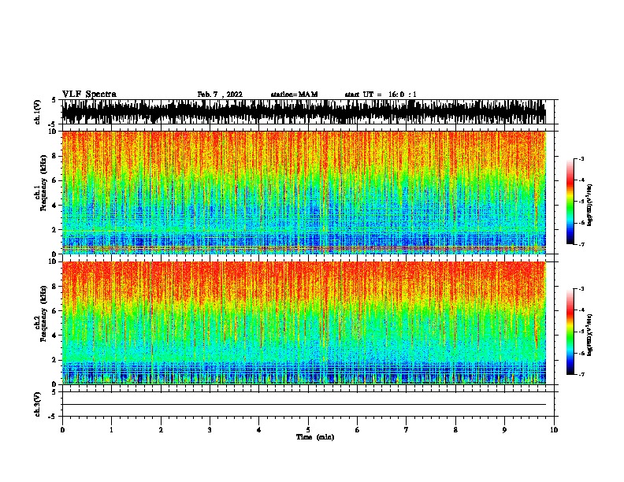Click the ch.1 "Frequency (kHz)" axis label
The width and height of the screenshot is (624, 482).
pos(43,183)
